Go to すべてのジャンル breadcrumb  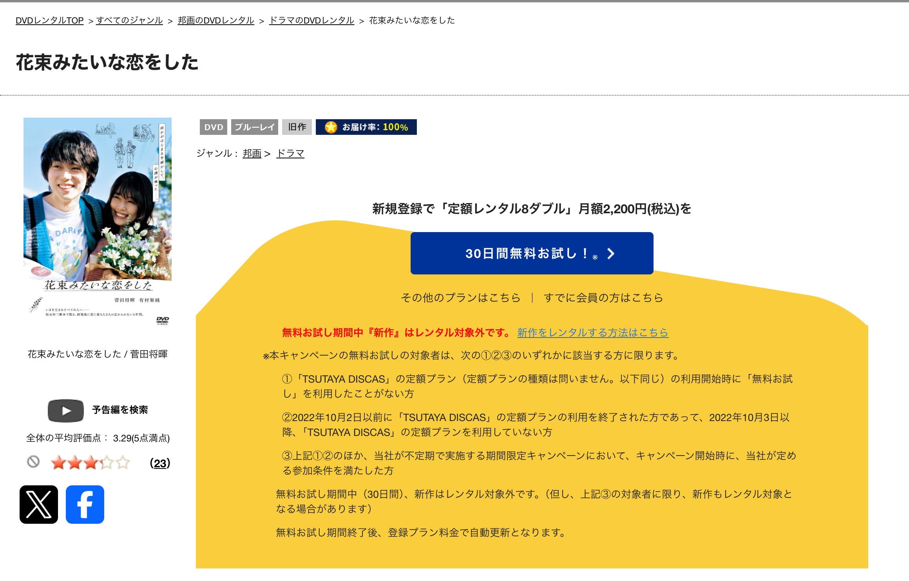[129, 20]
